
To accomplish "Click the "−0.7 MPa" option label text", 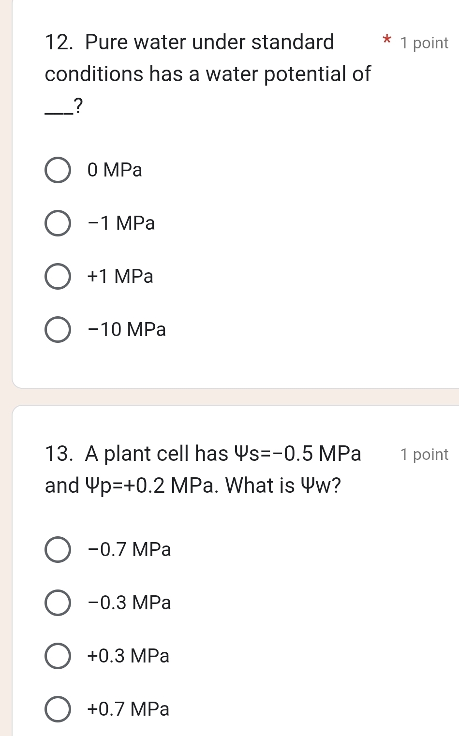I will click(x=129, y=550).
